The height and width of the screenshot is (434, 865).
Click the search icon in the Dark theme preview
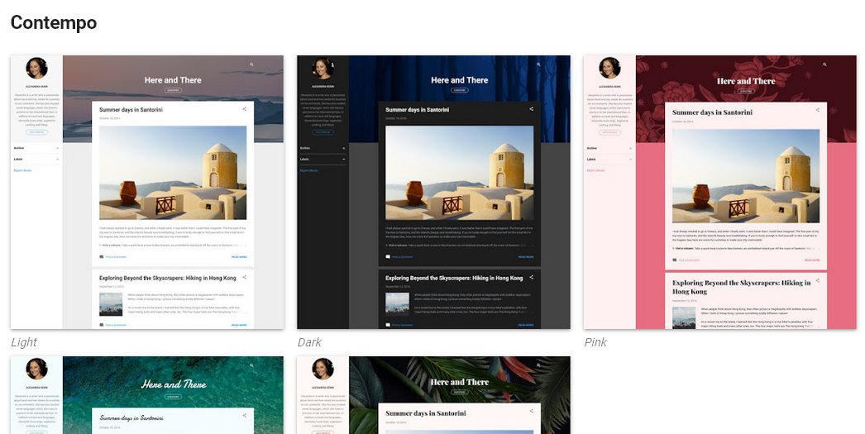(538, 64)
